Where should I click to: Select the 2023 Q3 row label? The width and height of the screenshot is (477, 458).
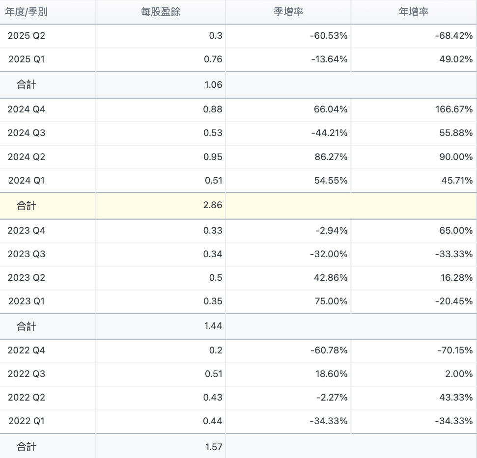point(27,254)
